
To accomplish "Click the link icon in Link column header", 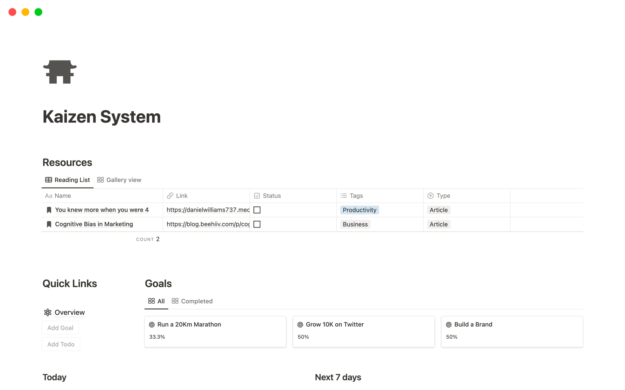I will click(x=170, y=196).
